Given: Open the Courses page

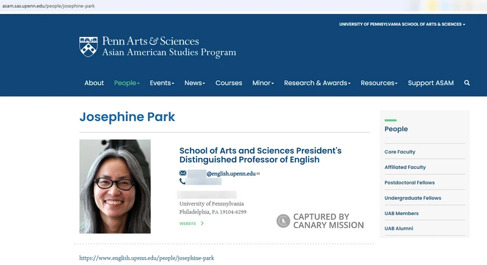Looking at the screenshot, I should click(x=229, y=83).
